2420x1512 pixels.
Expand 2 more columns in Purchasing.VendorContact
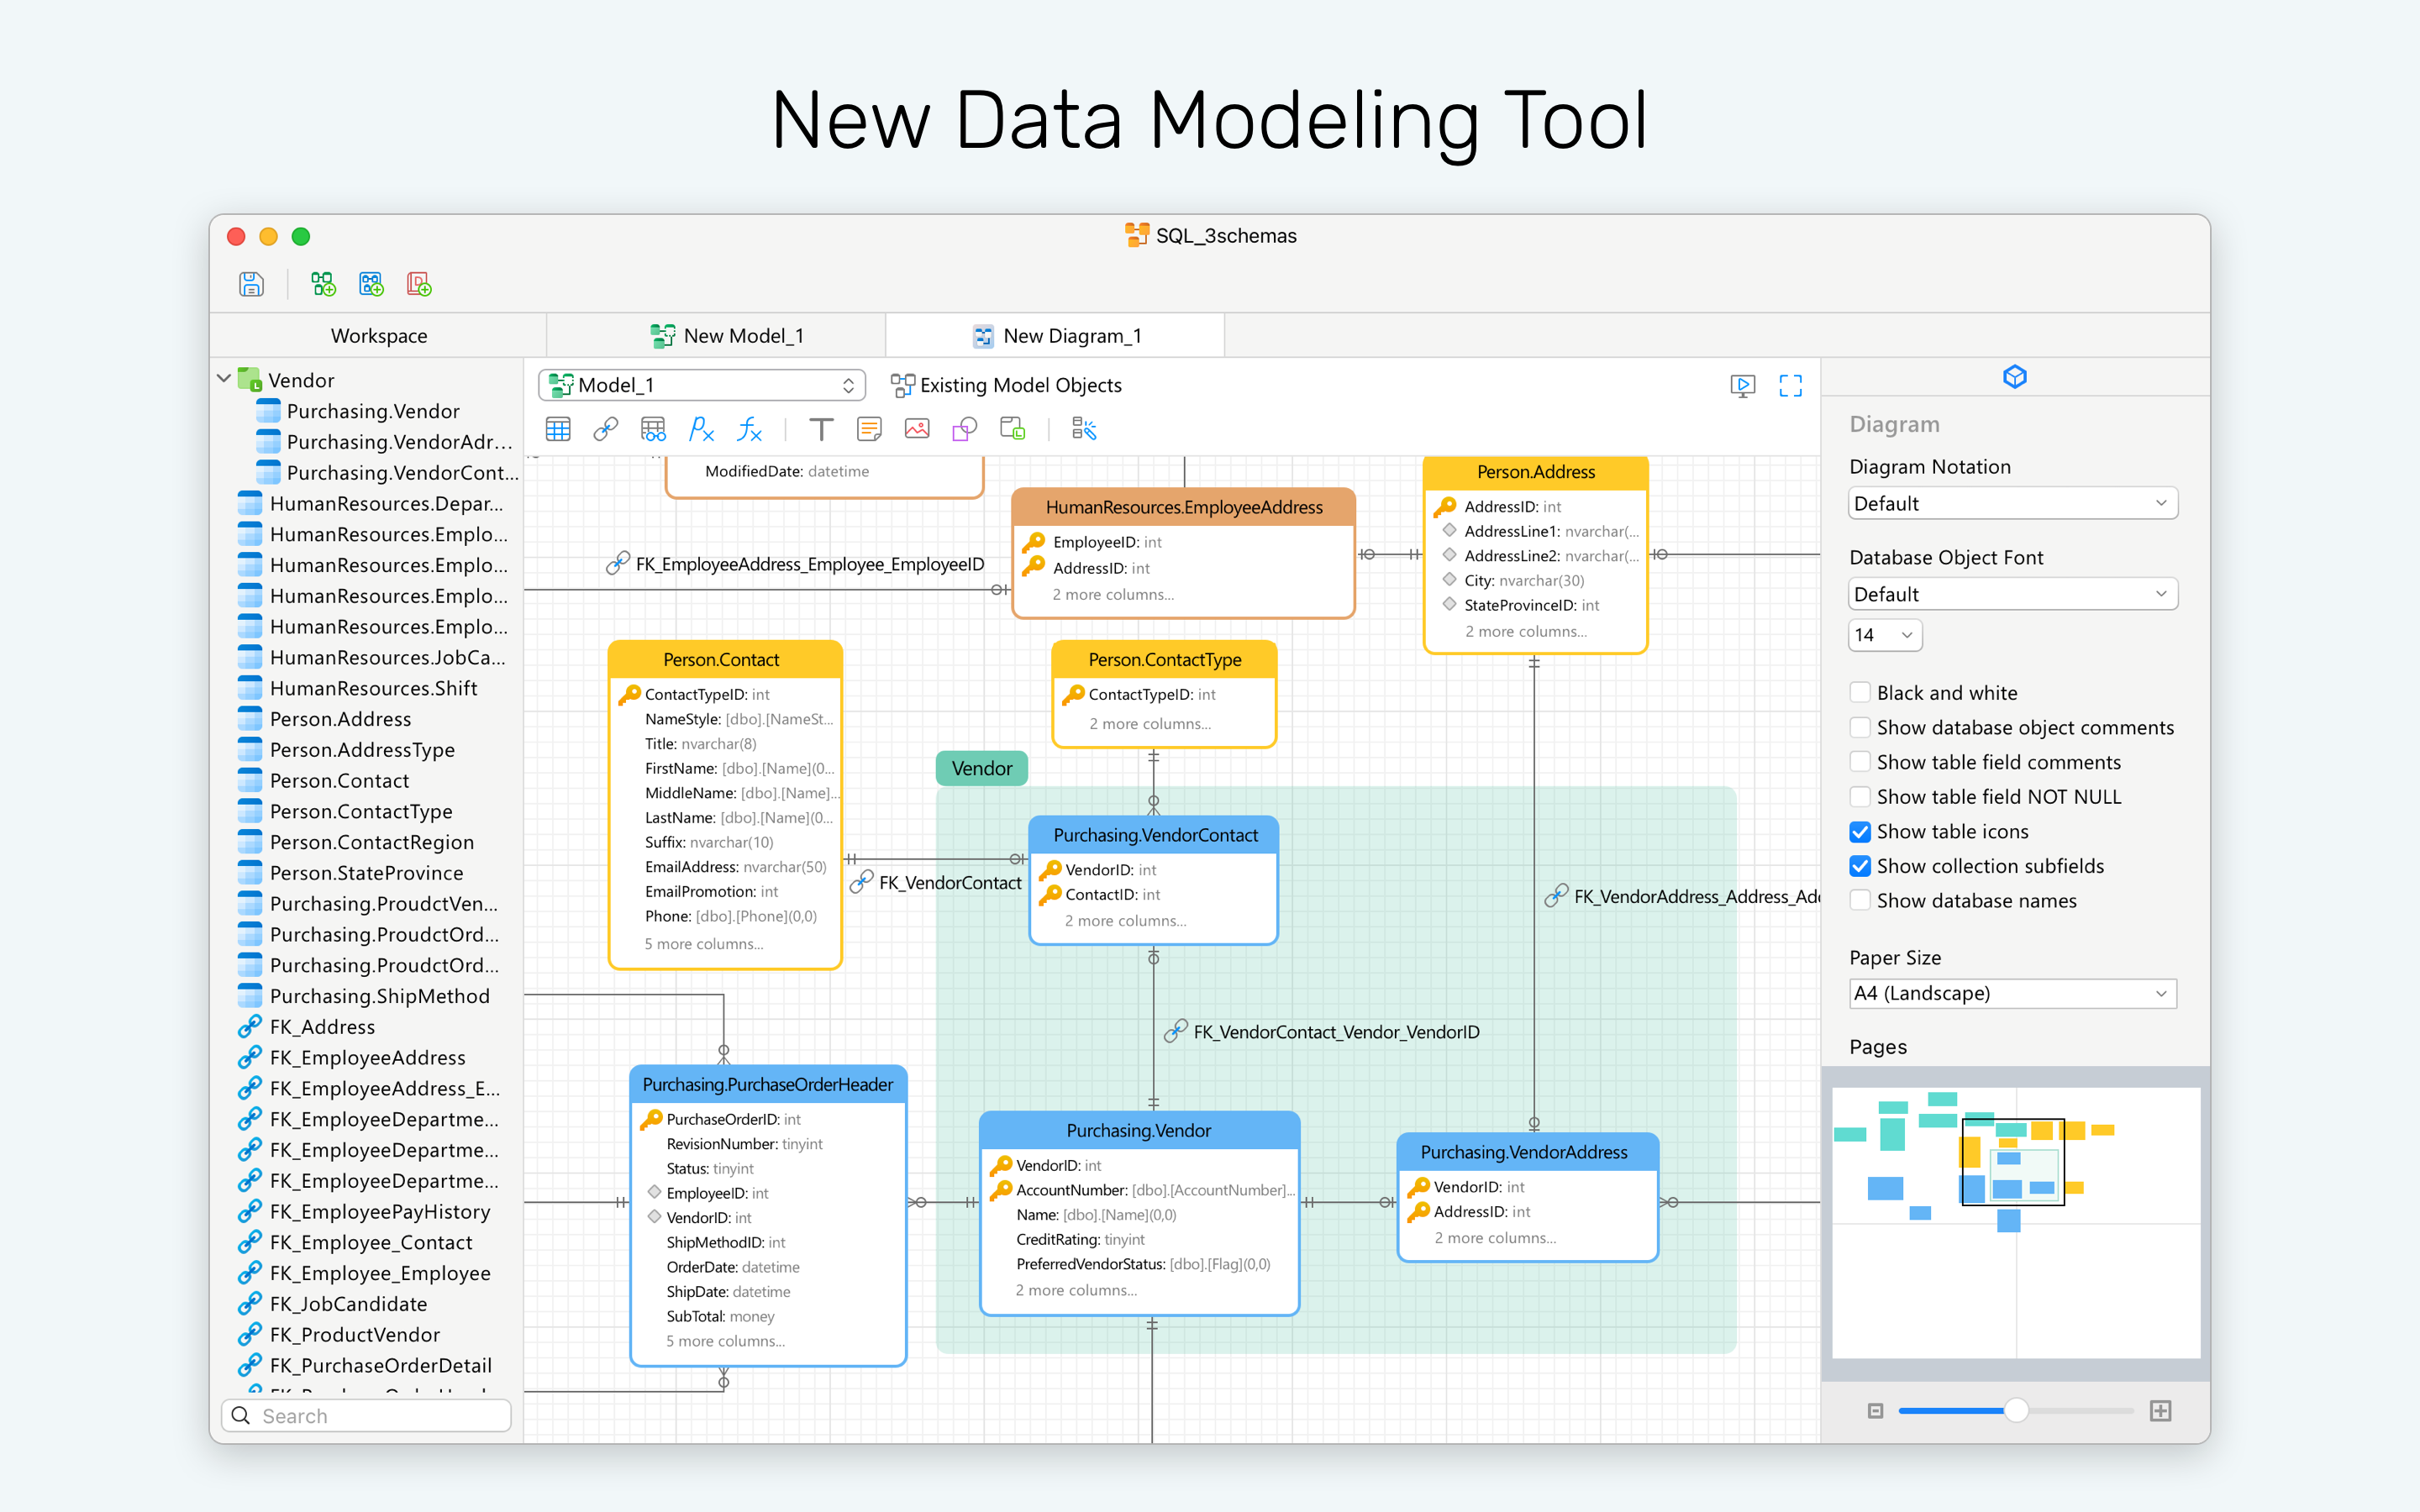coord(1125,921)
